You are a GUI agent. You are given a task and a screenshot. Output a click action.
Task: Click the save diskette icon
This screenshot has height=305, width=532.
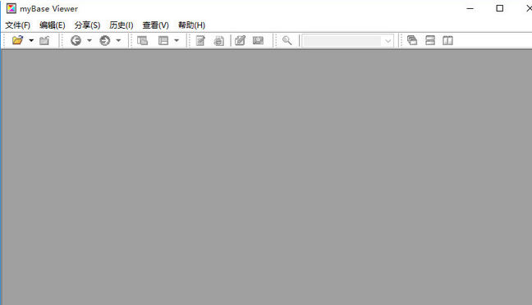258,41
